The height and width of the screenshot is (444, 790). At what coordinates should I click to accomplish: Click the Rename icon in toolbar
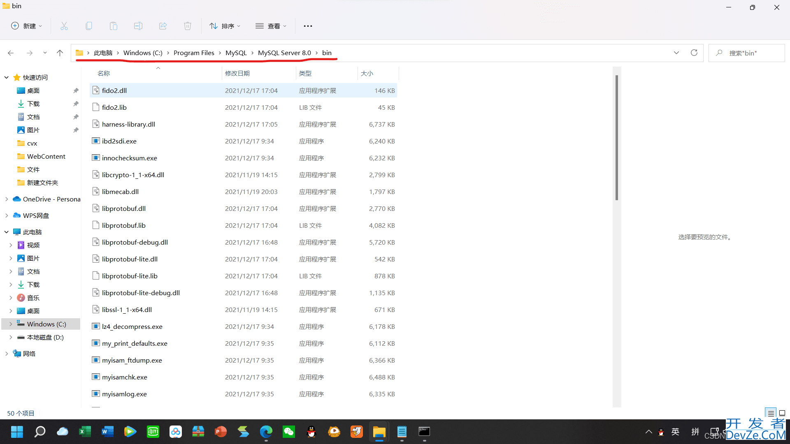(x=138, y=26)
